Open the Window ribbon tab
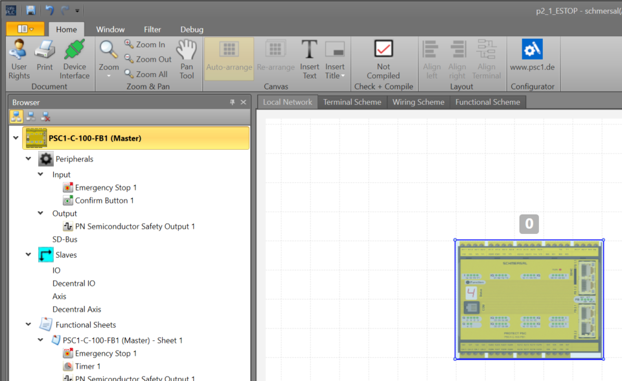This screenshot has height=381, width=622. coord(110,29)
